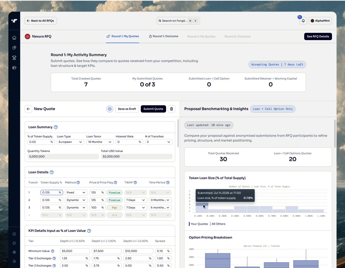345x268 pixels.
Task: Open the Home icon in the sidebar
Action: [x=14, y=38]
